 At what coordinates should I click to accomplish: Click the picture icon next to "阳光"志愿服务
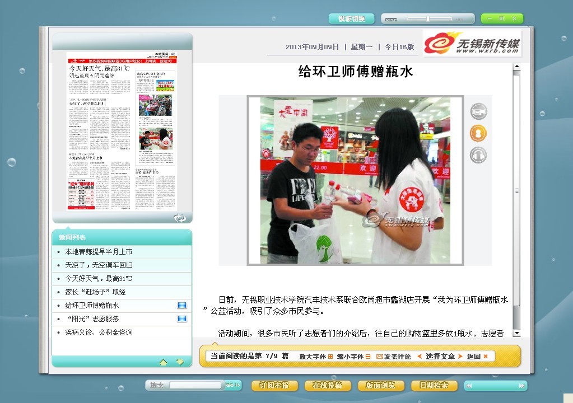point(181,319)
